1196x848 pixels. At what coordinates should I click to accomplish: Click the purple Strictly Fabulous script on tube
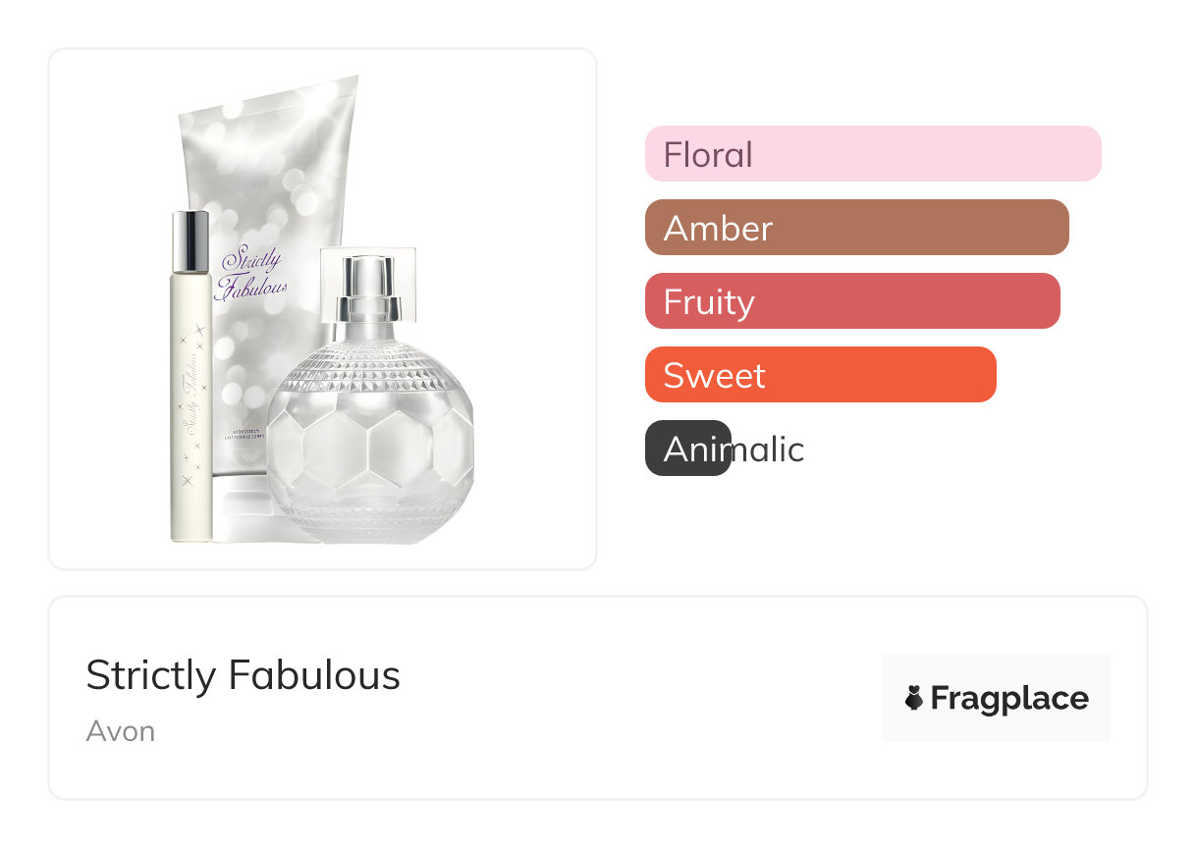pyautogui.click(x=253, y=273)
